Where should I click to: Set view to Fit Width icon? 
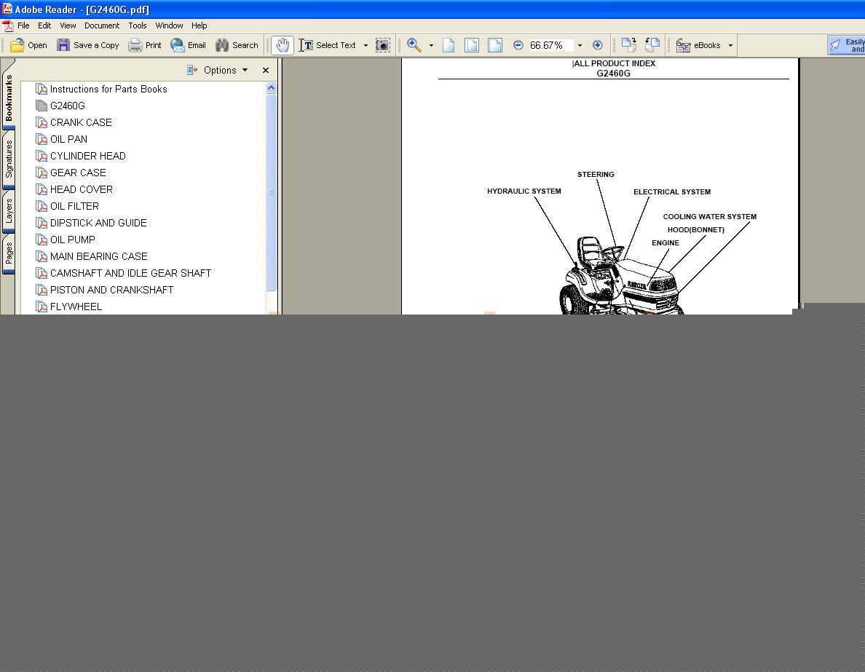coord(495,45)
